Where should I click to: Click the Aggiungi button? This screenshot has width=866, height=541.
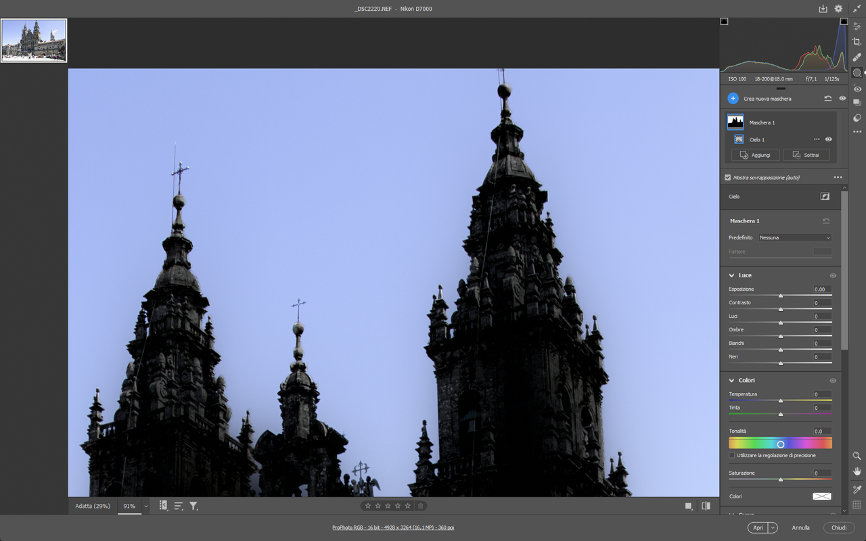click(x=756, y=155)
